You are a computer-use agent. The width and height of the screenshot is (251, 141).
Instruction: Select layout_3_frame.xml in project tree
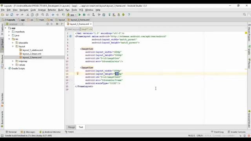click(32, 58)
